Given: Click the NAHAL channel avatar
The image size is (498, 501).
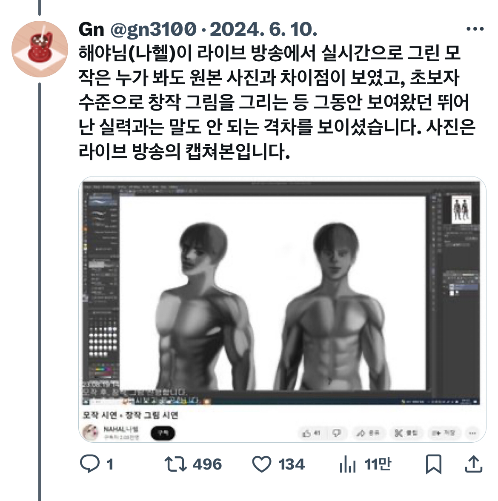Looking at the screenshot, I should click(x=91, y=433).
